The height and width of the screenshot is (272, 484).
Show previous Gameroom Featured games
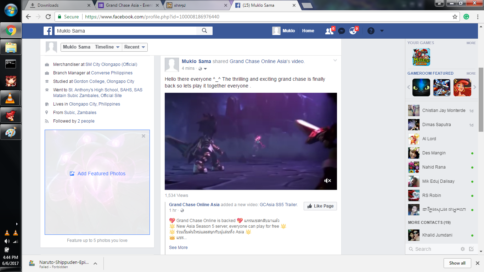tap(409, 87)
